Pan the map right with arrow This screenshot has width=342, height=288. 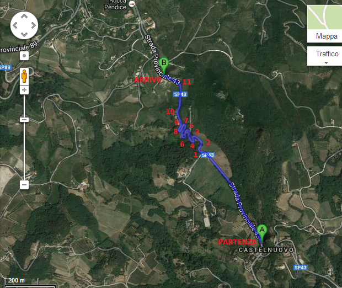pyautogui.click(x=33, y=25)
